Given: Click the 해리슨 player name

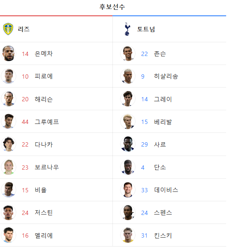Looking at the screenshot, I should 44,99.
